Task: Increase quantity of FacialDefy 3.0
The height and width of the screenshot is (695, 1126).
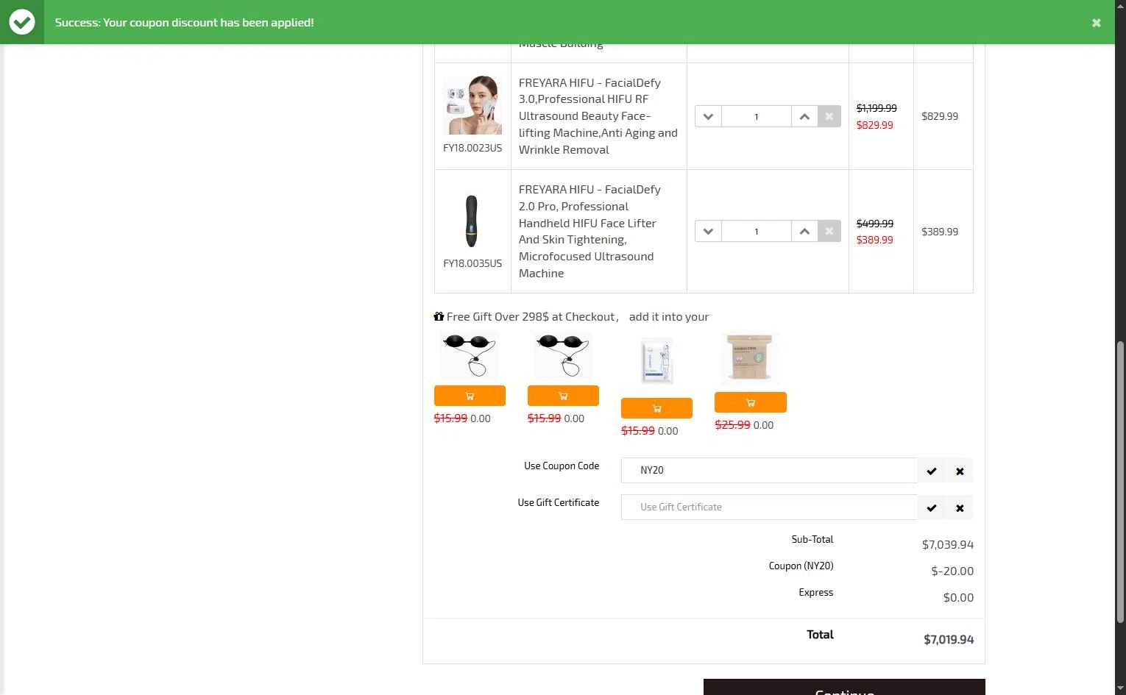Action: pos(804,116)
